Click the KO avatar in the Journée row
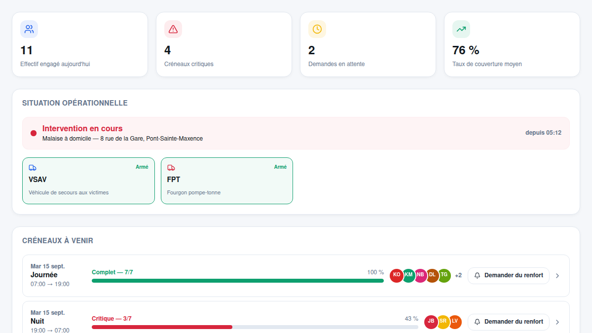This screenshot has width=592, height=333. [397, 275]
